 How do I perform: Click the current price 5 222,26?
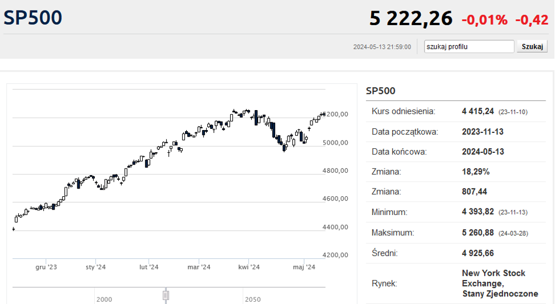[410, 19]
